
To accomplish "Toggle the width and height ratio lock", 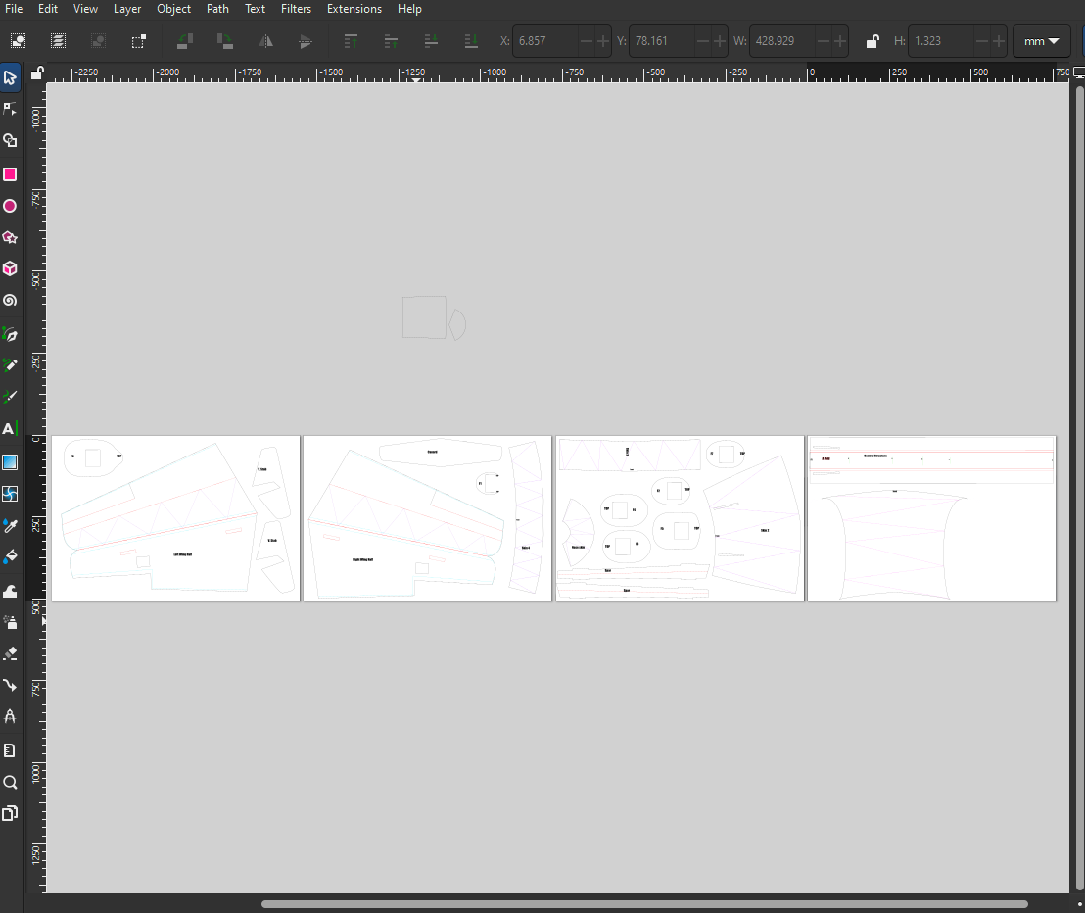I will tap(872, 41).
